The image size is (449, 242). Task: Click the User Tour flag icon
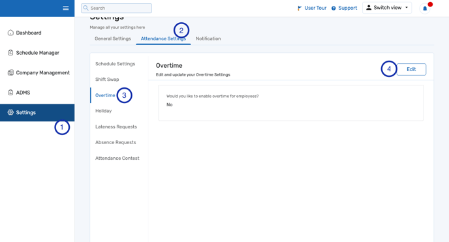pos(300,8)
